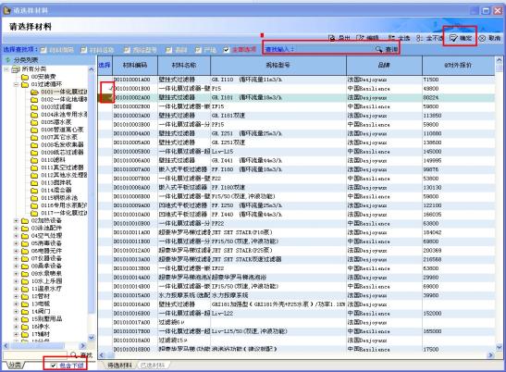Collapse the 01过滤循环 tree node
The image size is (506, 372).
[16, 84]
